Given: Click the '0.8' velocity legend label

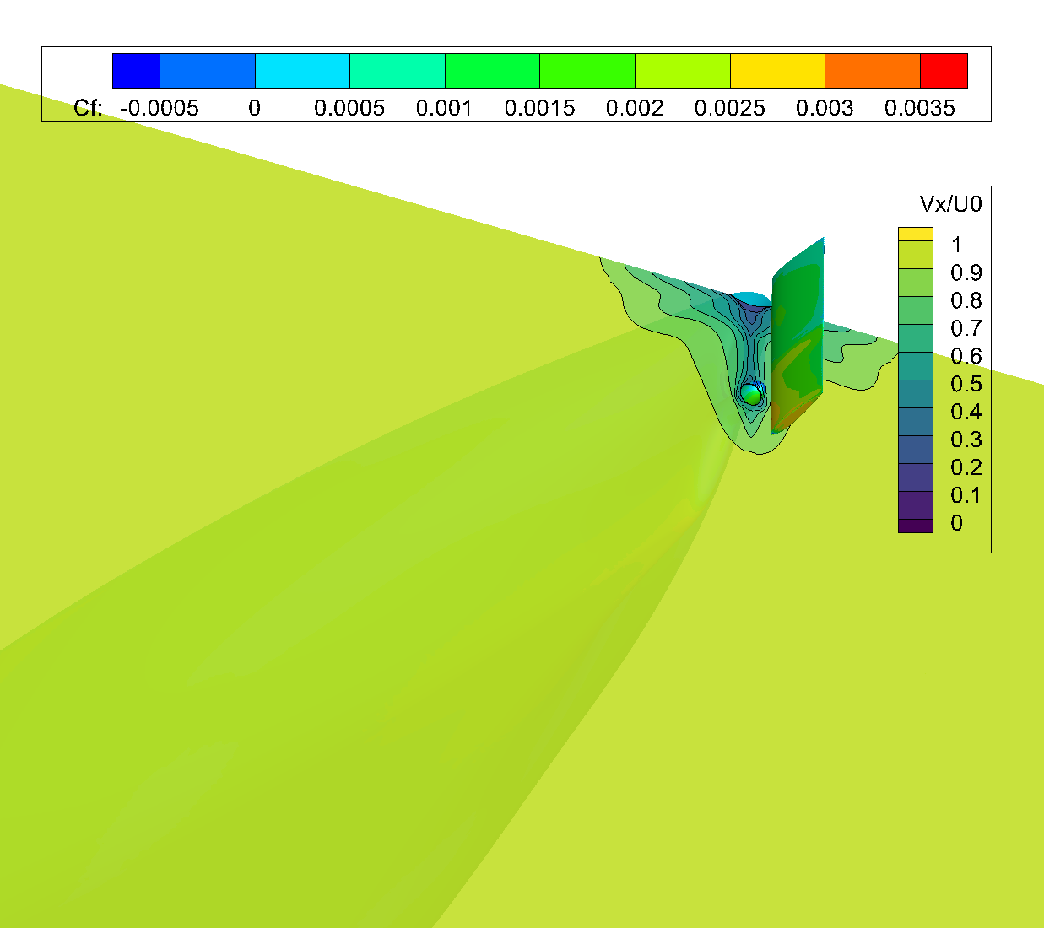Looking at the screenshot, I should (x=966, y=300).
